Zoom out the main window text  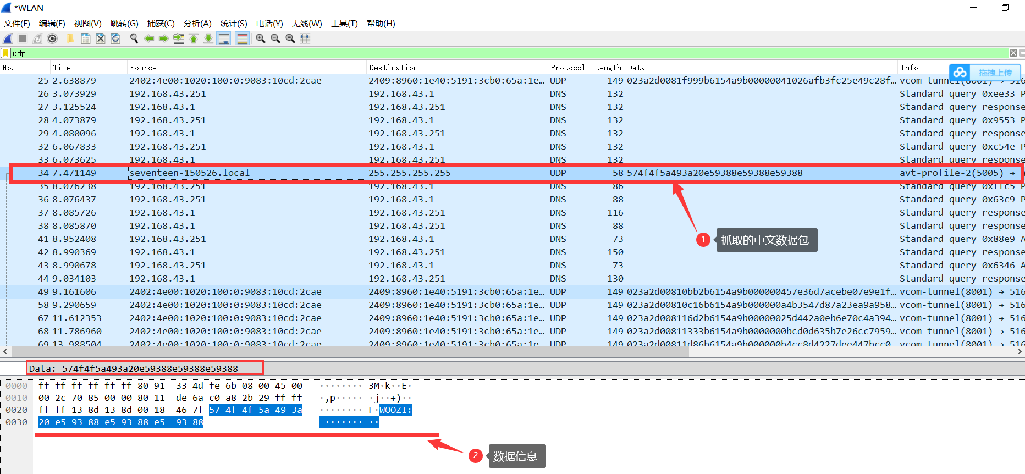[x=275, y=38]
